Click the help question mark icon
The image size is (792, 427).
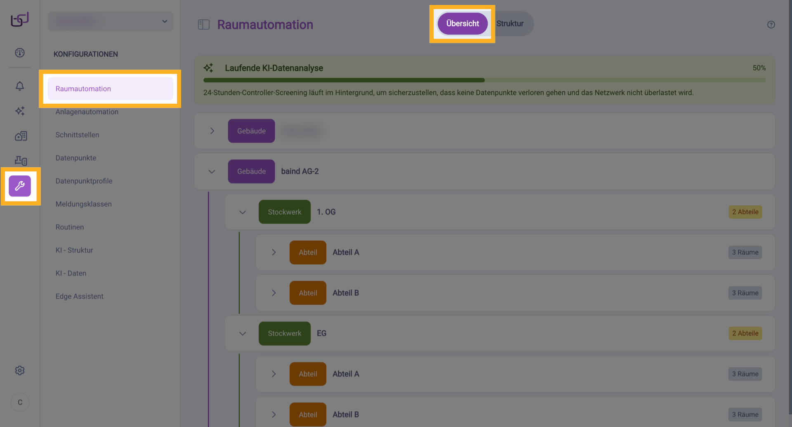coord(771,24)
